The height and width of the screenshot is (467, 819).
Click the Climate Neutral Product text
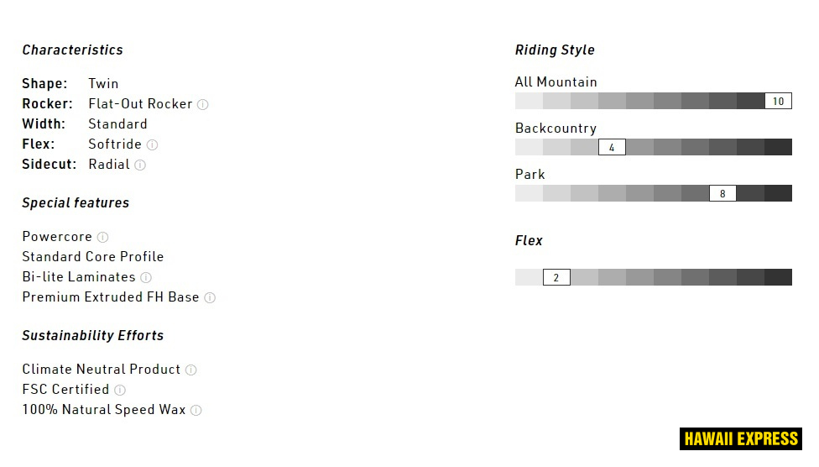[102, 370]
